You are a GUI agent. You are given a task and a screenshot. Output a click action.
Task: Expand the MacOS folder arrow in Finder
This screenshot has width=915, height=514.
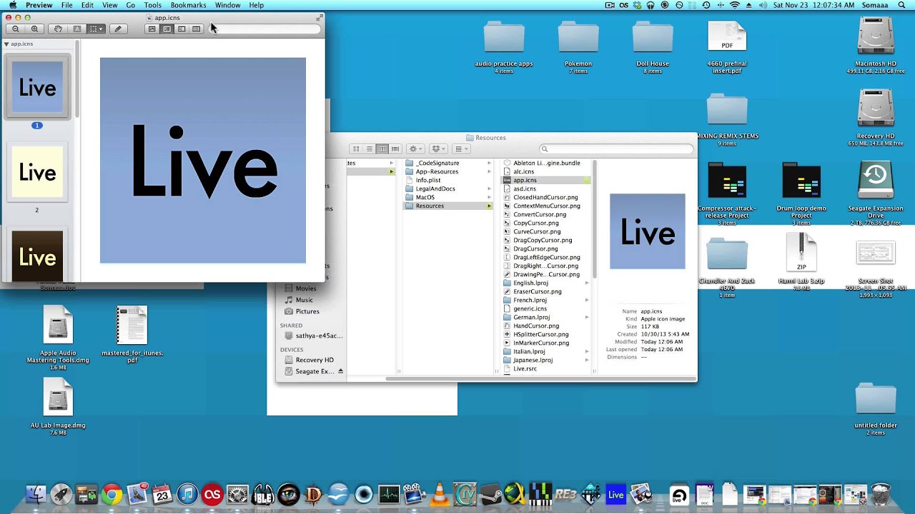(x=489, y=197)
